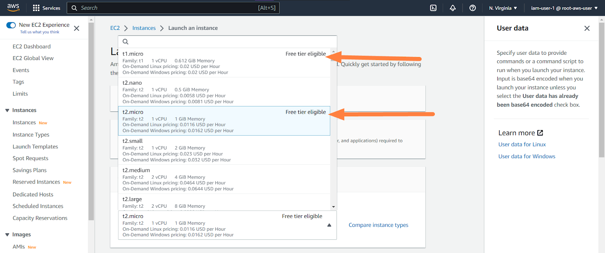This screenshot has width=605, height=253.
Task: Toggle the New EC2 Experience switch
Action: click(11, 25)
